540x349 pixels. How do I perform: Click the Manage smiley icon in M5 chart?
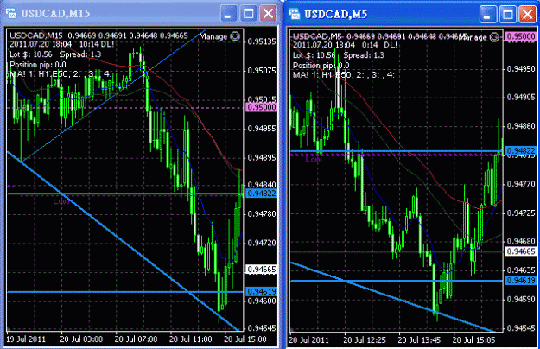point(494,37)
